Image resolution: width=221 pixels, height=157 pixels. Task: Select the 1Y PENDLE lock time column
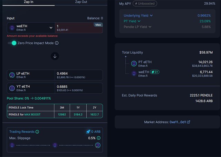[x=78, y=108]
